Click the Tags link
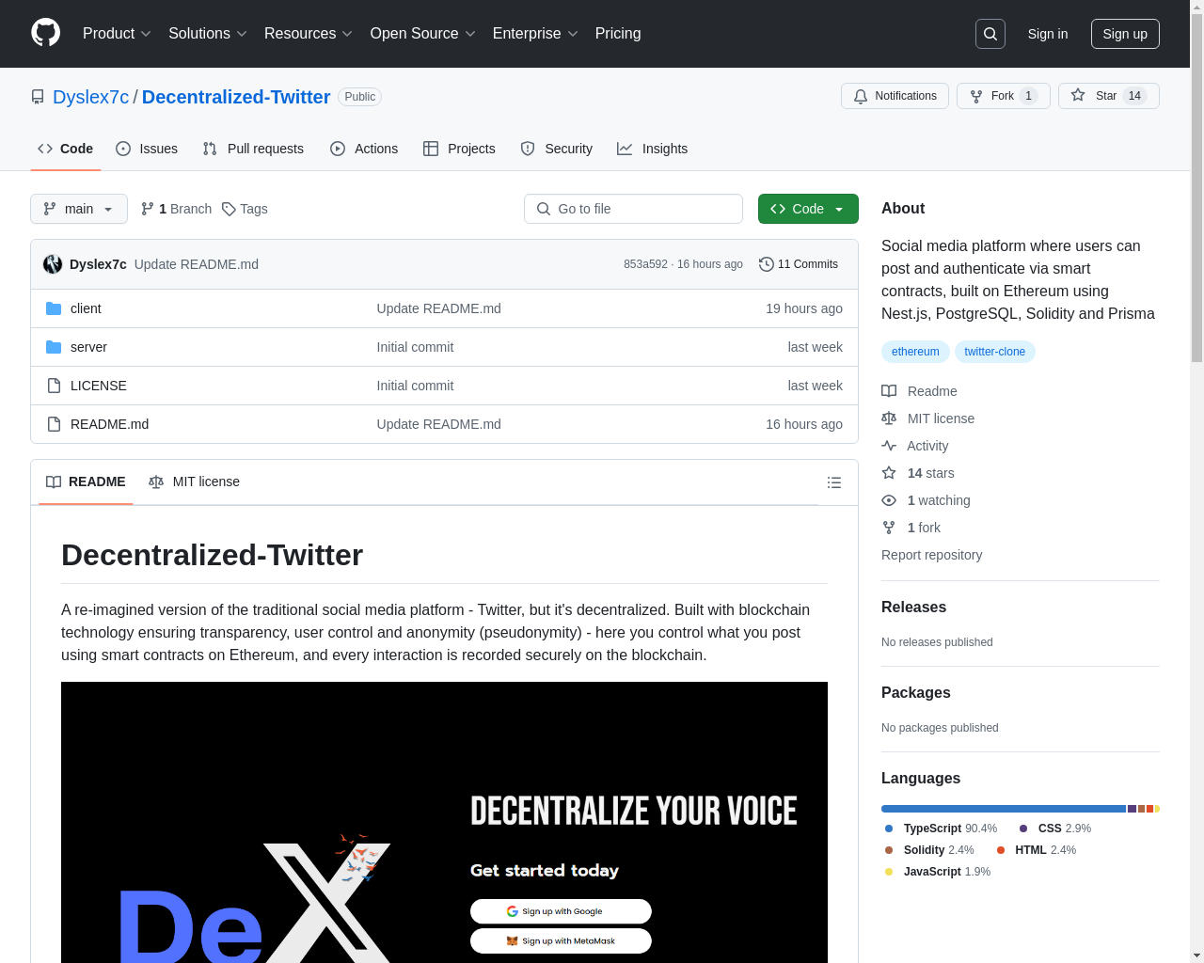The width and height of the screenshot is (1204, 963). (x=245, y=209)
